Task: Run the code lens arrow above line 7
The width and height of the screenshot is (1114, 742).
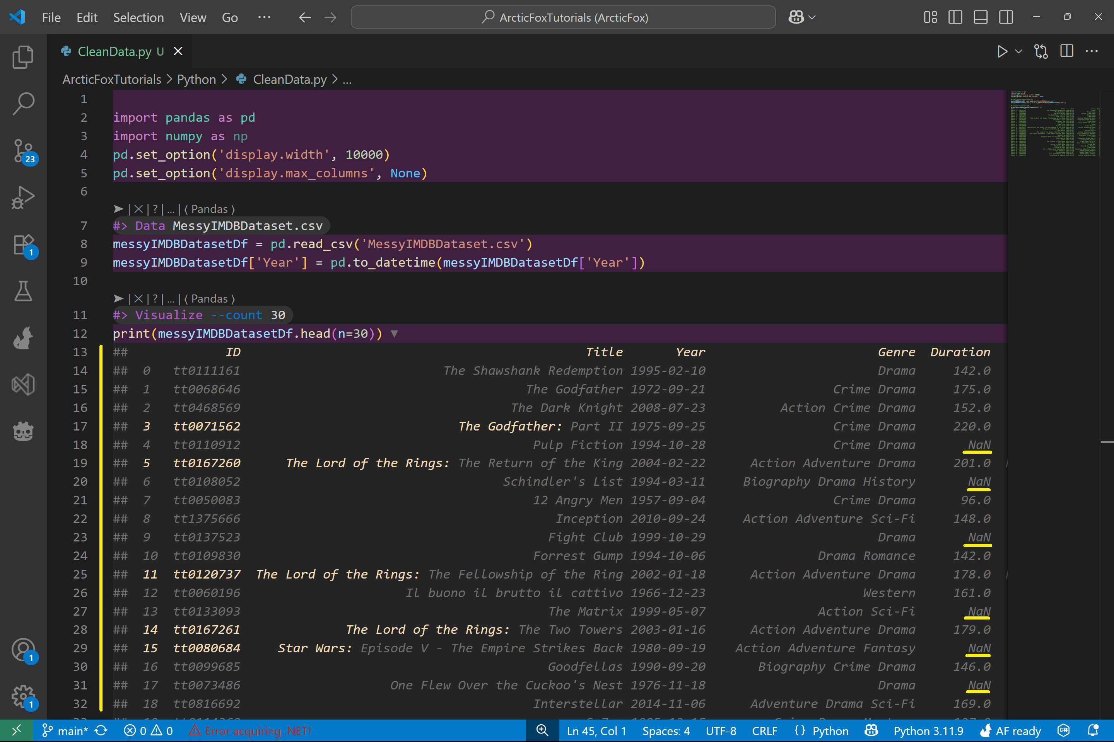Action: tap(118, 209)
